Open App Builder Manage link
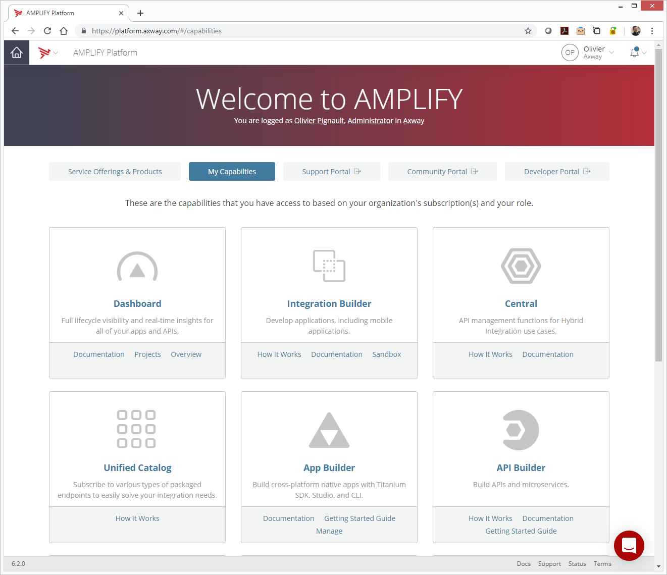667x575 pixels. [x=329, y=531]
